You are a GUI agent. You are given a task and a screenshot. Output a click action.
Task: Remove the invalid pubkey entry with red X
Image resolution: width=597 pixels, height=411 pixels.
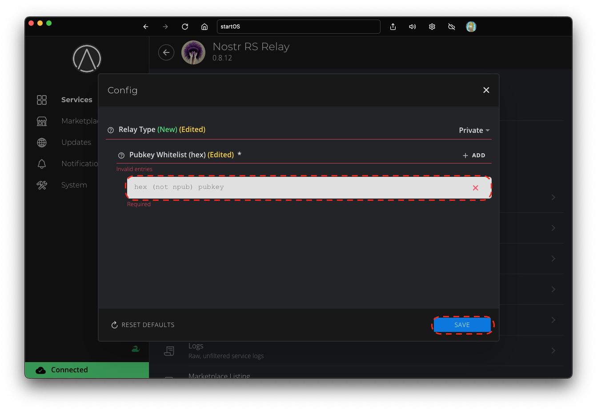(475, 188)
